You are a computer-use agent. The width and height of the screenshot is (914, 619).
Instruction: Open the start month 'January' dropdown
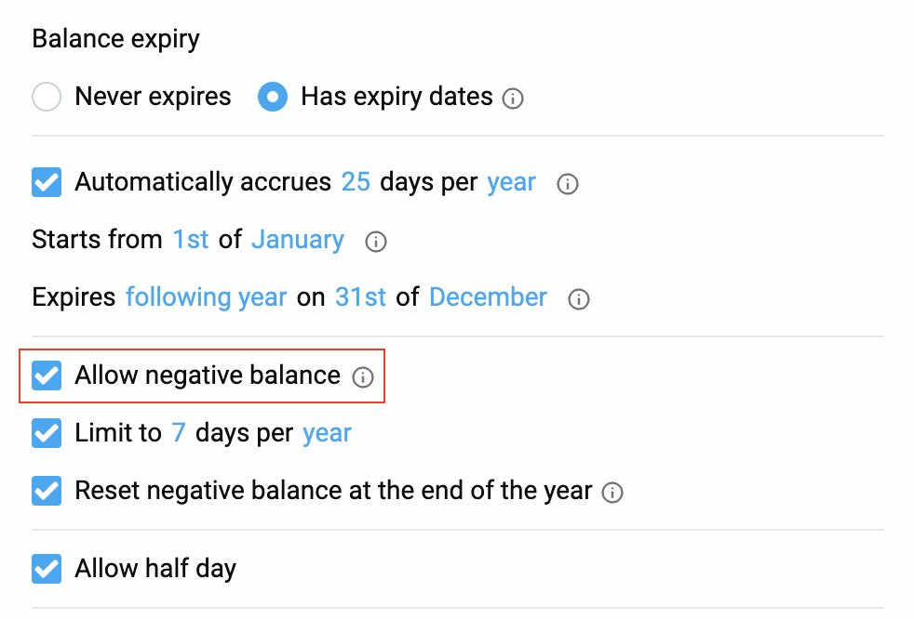[x=298, y=240]
